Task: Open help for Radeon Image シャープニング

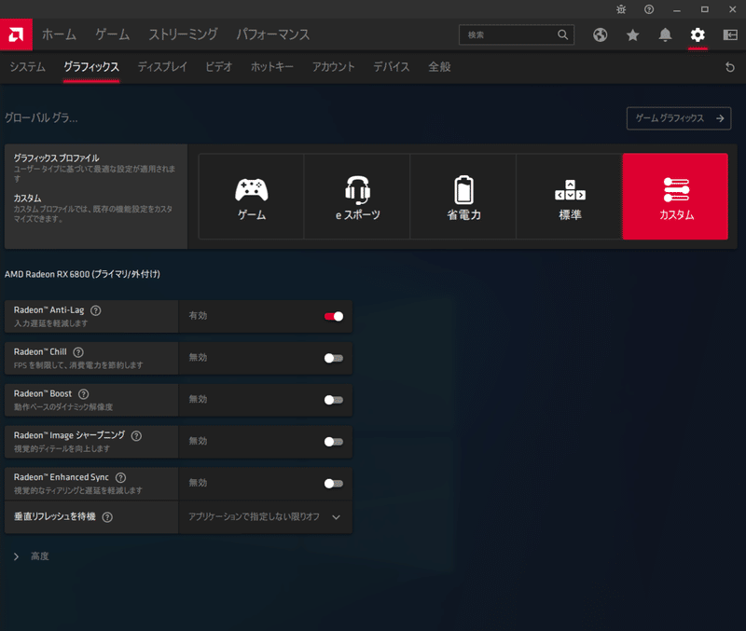Action: (136, 436)
